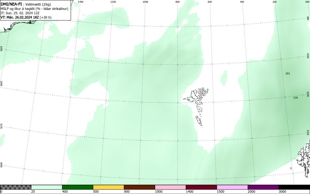
Task: Click the Faroe Islands main outline
Action: pos(198,97)
